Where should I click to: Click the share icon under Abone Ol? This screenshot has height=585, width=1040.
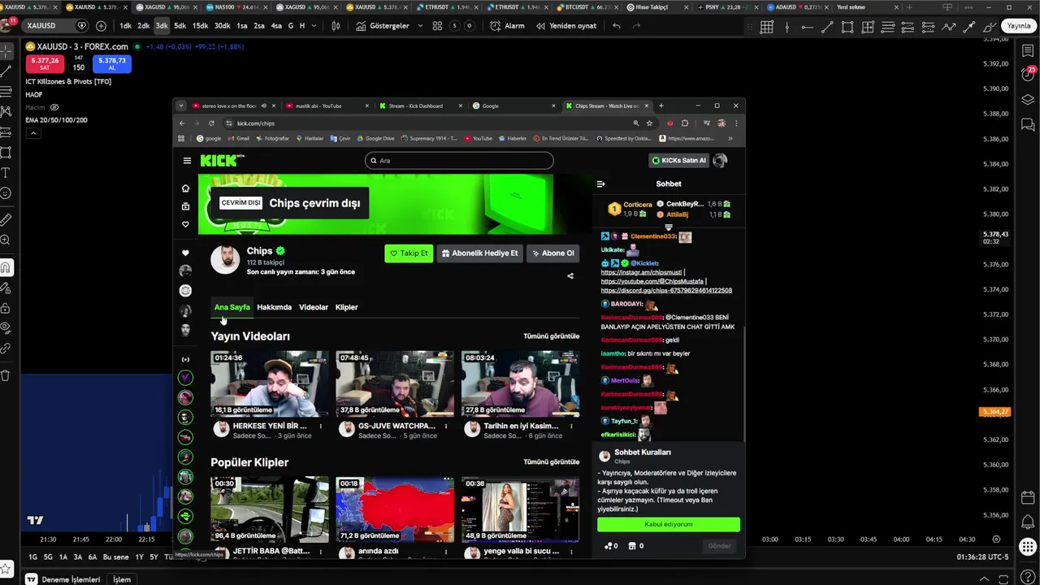(570, 275)
